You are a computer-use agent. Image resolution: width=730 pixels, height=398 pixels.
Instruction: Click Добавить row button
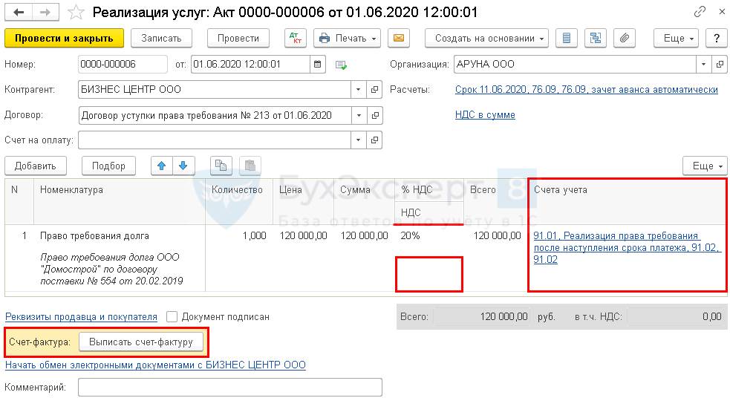tap(36, 166)
